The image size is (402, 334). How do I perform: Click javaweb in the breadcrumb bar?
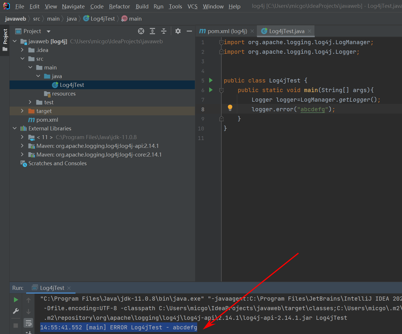point(15,19)
